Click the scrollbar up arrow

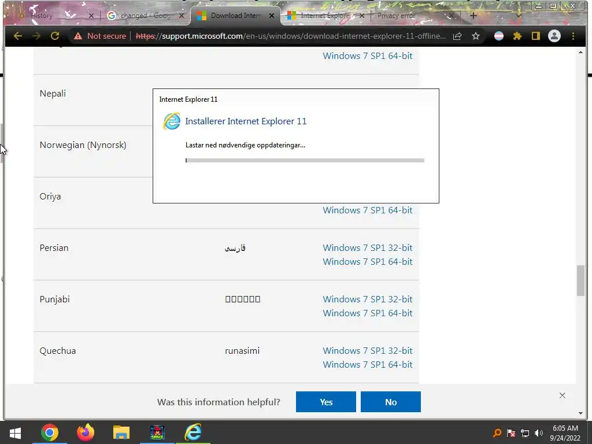(x=580, y=53)
